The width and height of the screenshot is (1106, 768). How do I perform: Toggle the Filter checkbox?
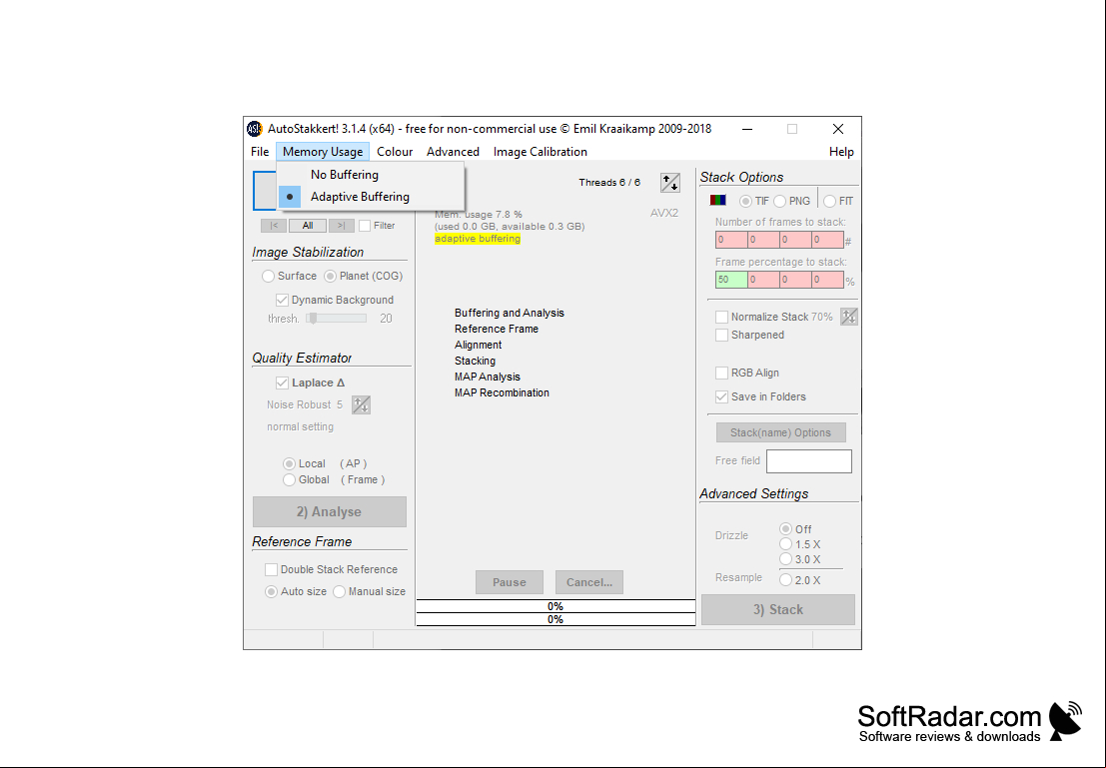click(x=378, y=226)
